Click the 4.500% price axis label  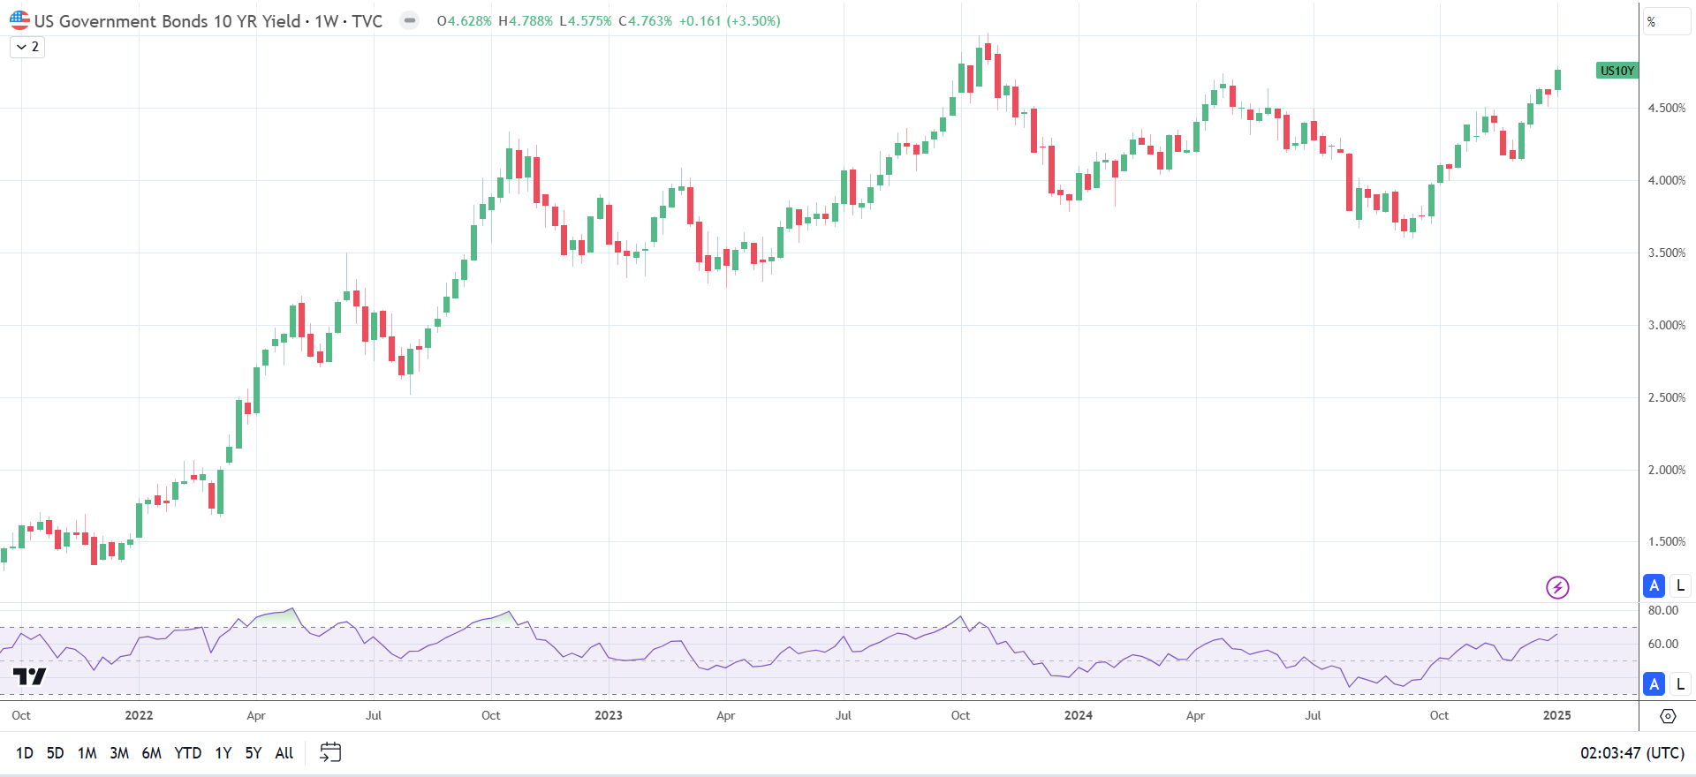click(1667, 108)
